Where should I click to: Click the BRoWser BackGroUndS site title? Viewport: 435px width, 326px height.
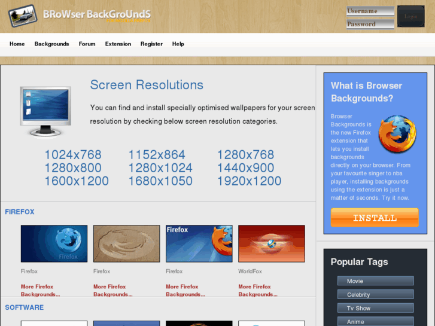tap(97, 14)
